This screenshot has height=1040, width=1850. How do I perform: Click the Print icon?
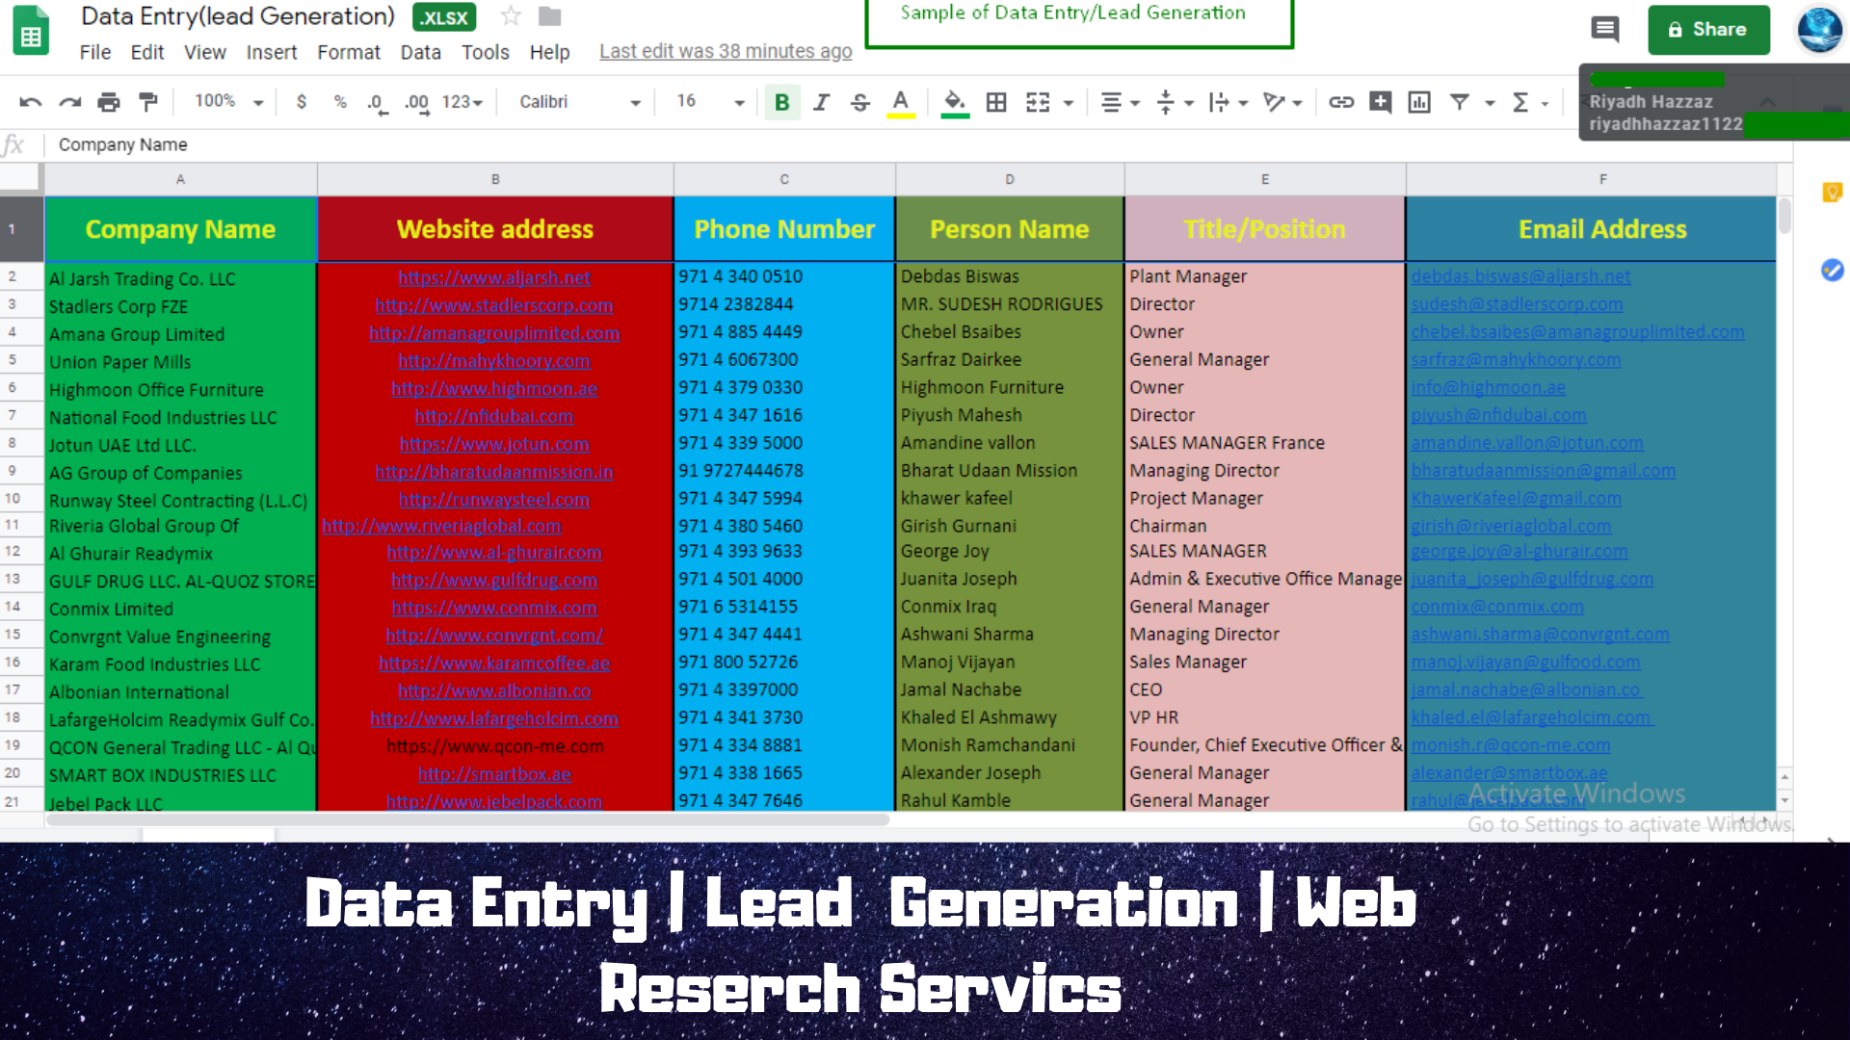pos(108,101)
